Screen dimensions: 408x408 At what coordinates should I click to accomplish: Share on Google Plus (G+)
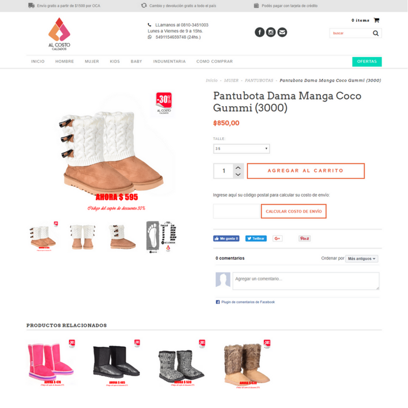click(277, 238)
